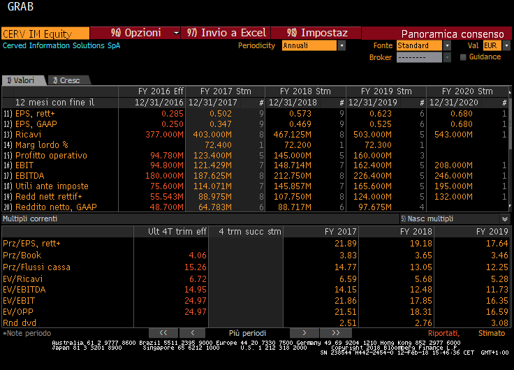This screenshot has width=514, height=370.
Task: Go back one period with left arrow
Action: 193,333
